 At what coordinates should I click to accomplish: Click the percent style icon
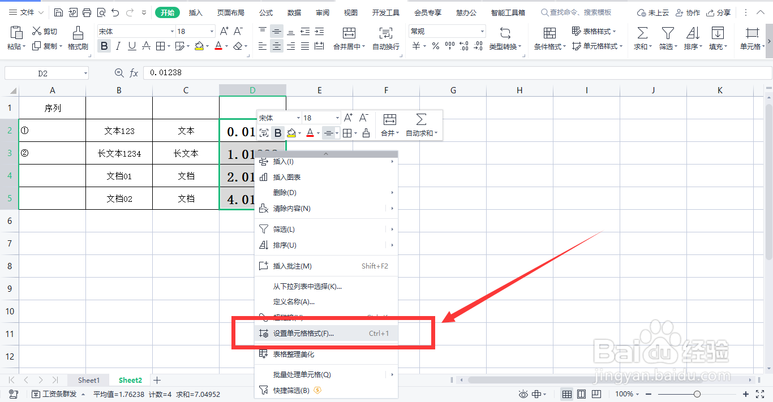pos(436,46)
